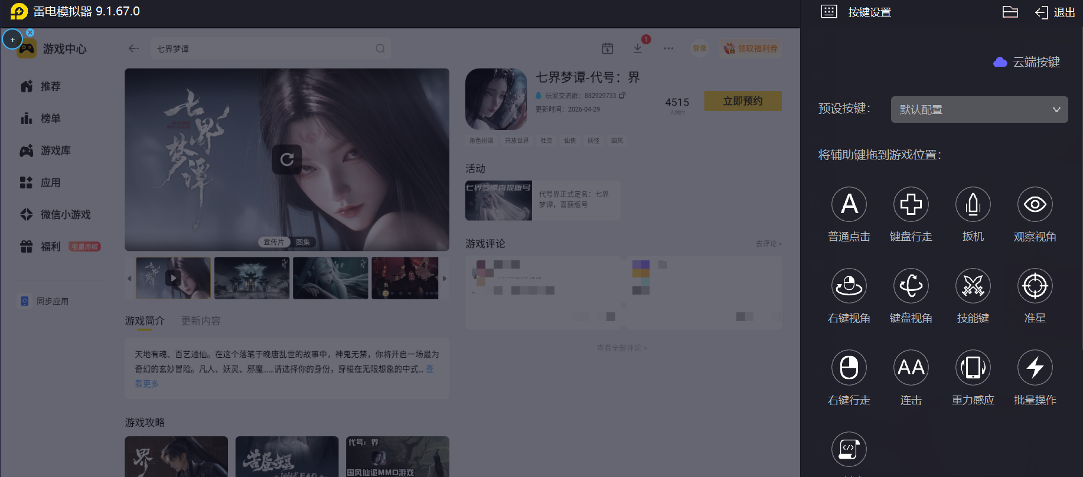This screenshot has height=477, width=1083.
Task: Open the three-dot more menu
Action: pos(668,48)
